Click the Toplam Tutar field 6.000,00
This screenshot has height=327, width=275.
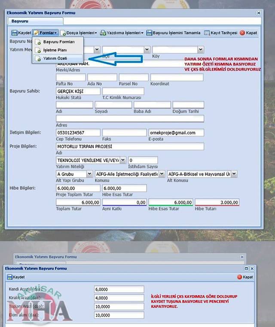[78, 202]
